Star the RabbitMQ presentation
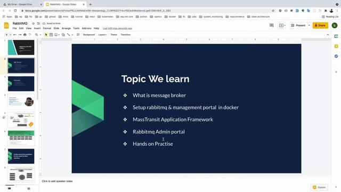Image resolution: width=341 pixels, height=192 pixels. click(x=33, y=23)
